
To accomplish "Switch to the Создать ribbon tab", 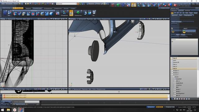I will pos(73,8).
